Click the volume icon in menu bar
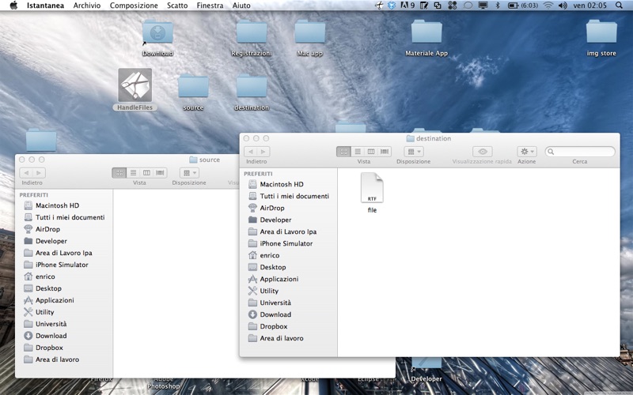The width and height of the screenshot is (633, 395). [563, 6]
